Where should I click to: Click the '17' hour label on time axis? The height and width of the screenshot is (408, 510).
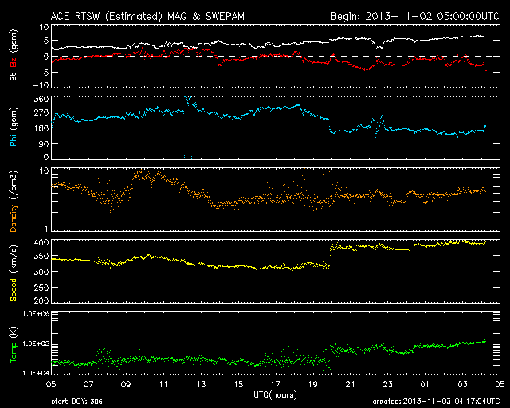[x=276, y=384]
